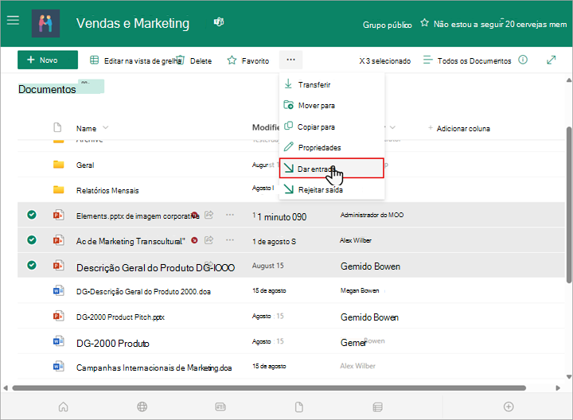Open DG Descrição Geral do Produto 2000 document
This screenshot has width=573, height=420.
143,291
